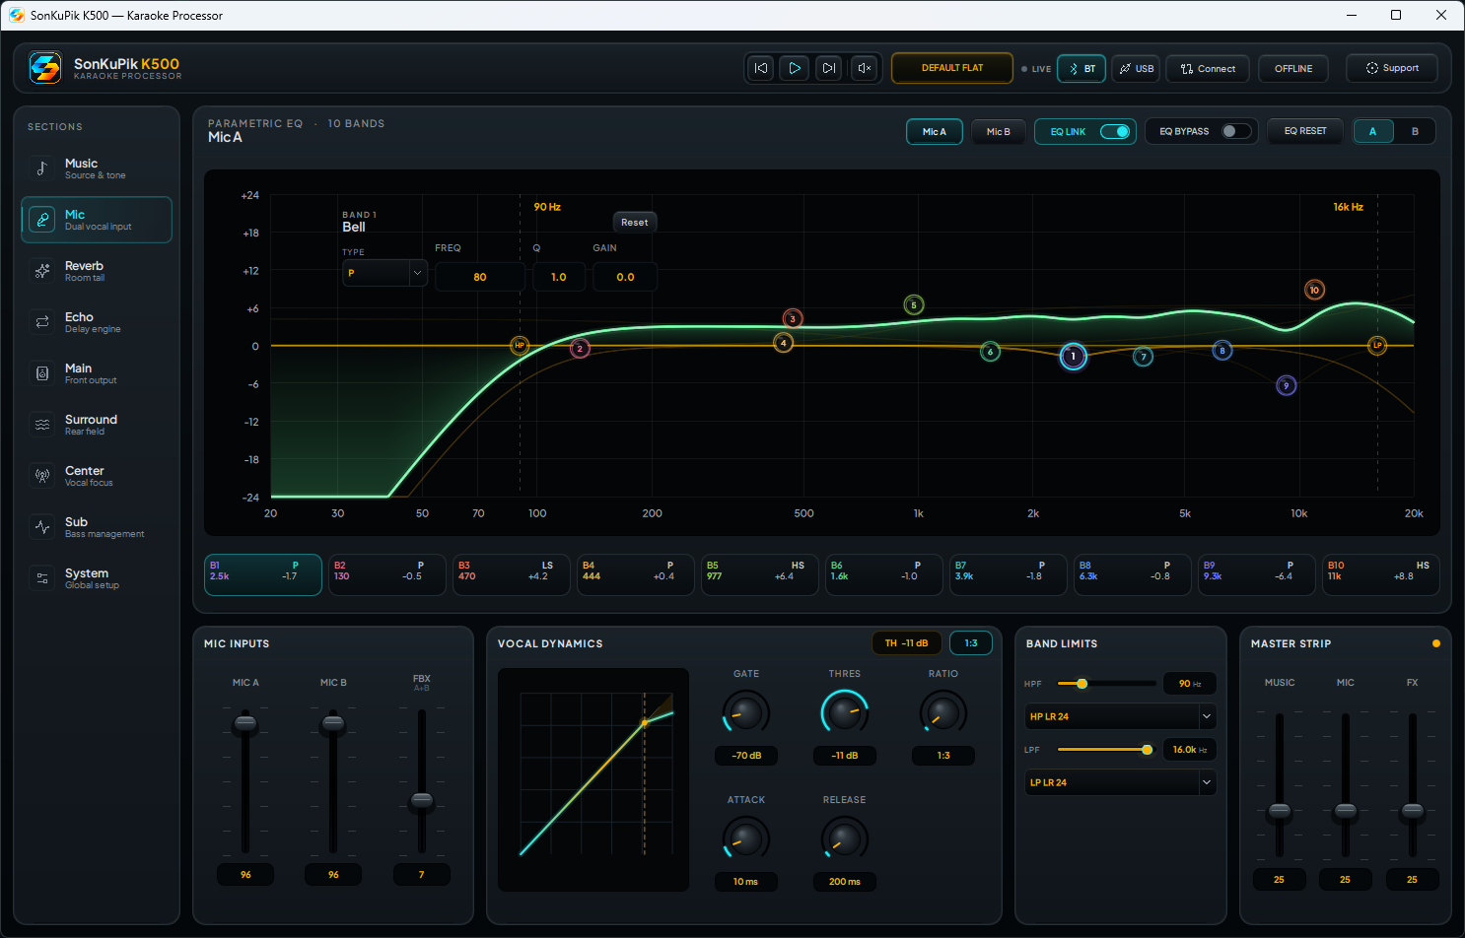
Task: Open the Echo delay engine icon
Action: click(42, 322)
